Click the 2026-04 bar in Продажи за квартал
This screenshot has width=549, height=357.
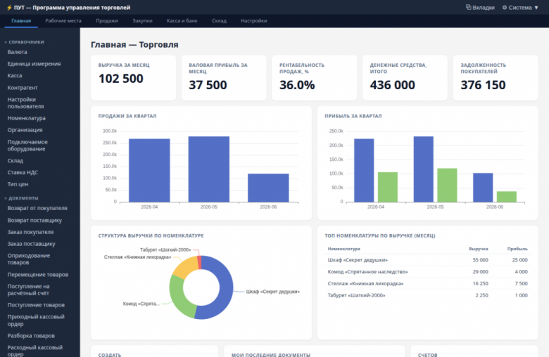149,170
